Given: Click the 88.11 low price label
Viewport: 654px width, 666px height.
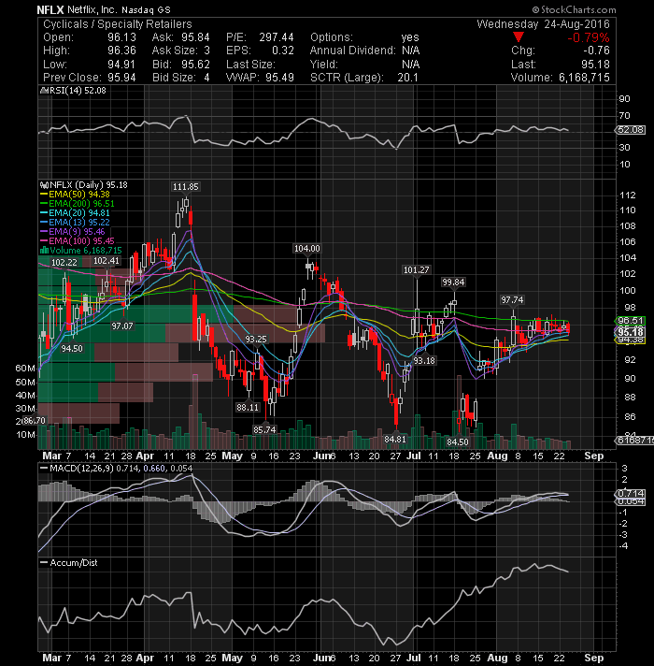Looking at the screenshot, I should click(x=248, y=407).
